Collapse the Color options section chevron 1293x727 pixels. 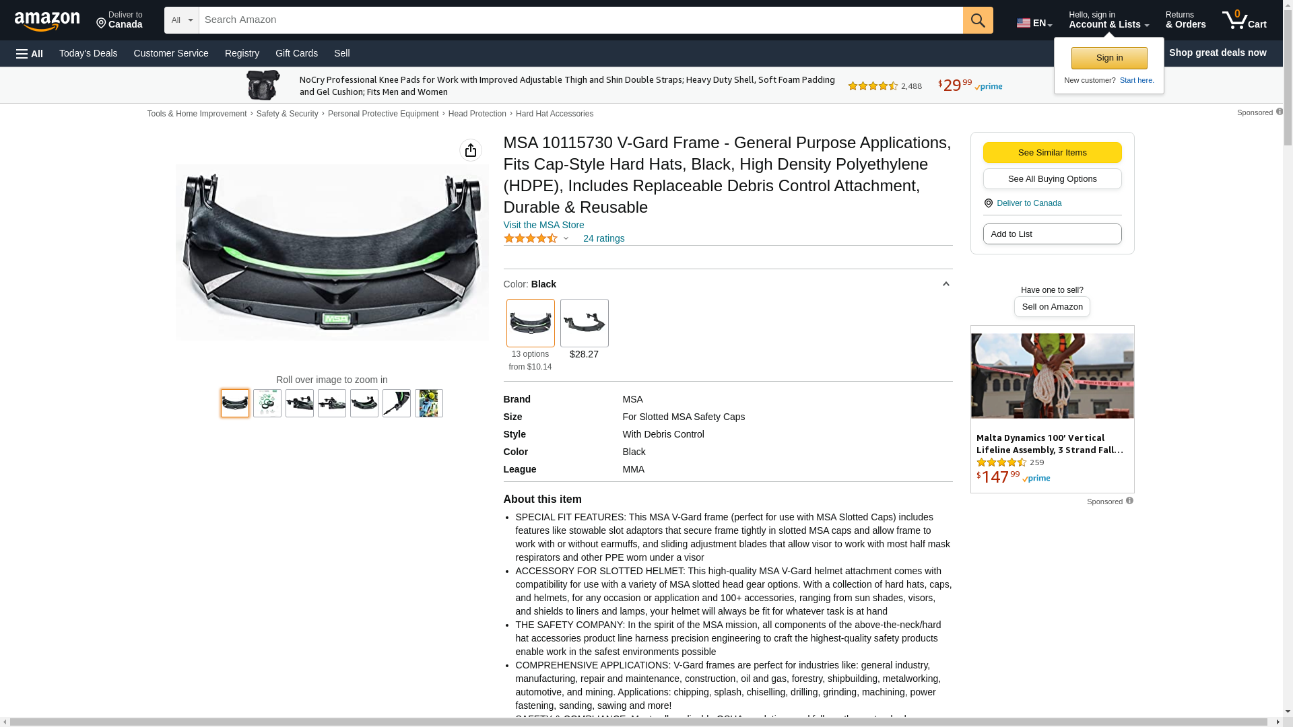[x=946, y=284]
